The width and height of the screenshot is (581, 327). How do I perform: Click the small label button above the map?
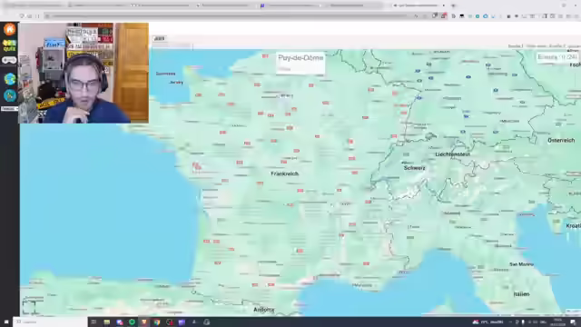(x=160, y=38)
